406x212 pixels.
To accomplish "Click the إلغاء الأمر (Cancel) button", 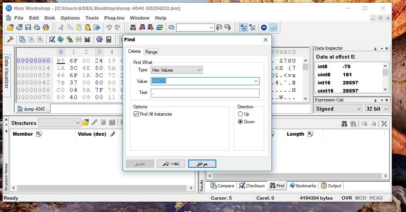I will 171,163.
